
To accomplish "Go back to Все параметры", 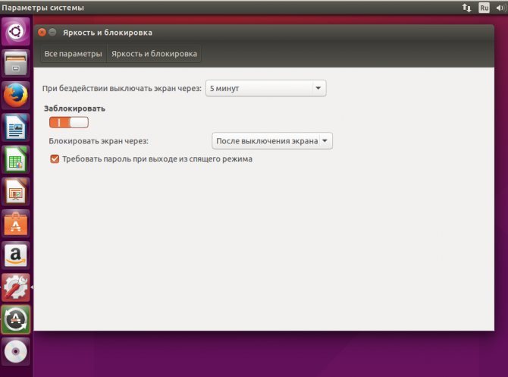I will click(x=74, y=54).
